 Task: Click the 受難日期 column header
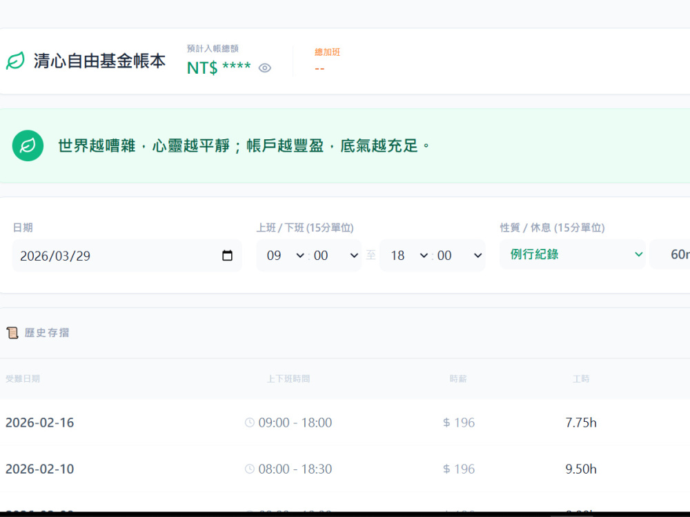[23, 379]
